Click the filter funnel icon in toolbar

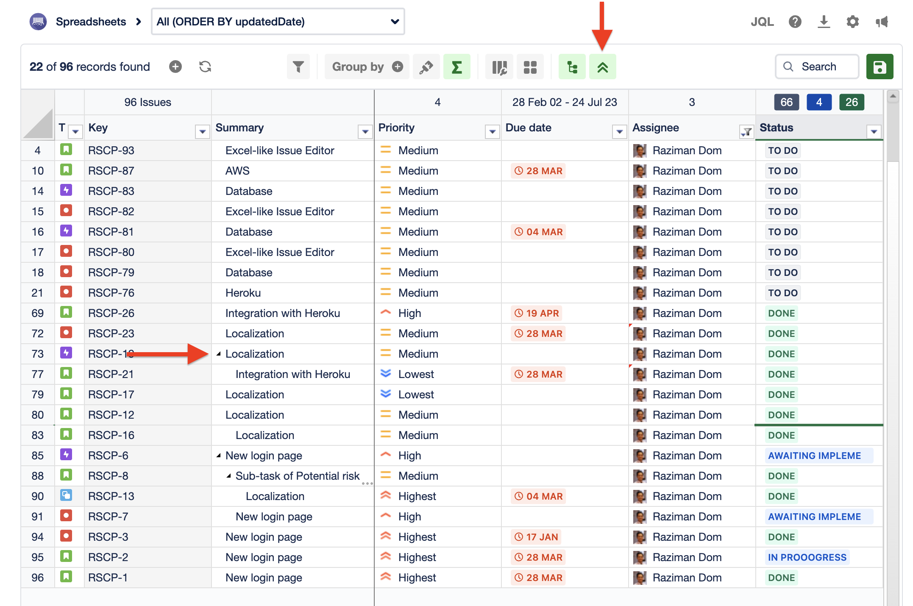pyautogui.click(x=298, y=67)
